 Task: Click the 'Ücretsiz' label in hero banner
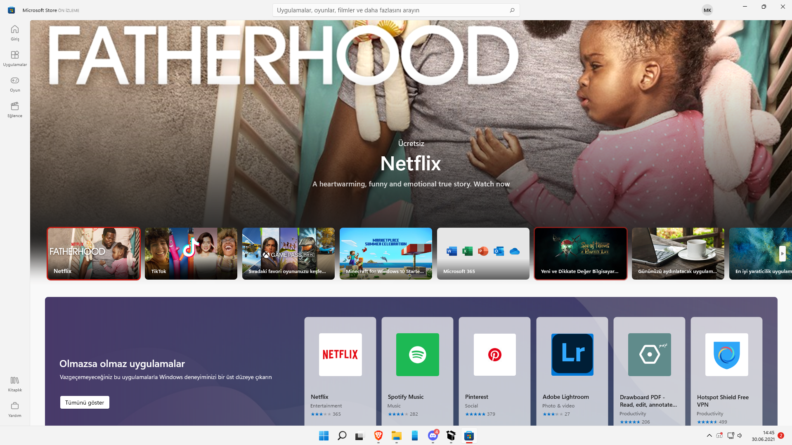pyautogui.click(x=411, y=144)
